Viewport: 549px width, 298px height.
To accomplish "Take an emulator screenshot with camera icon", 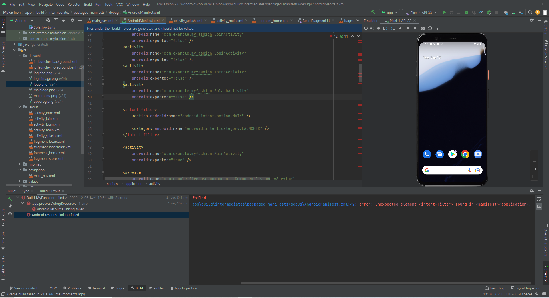I will click(423, 28).
